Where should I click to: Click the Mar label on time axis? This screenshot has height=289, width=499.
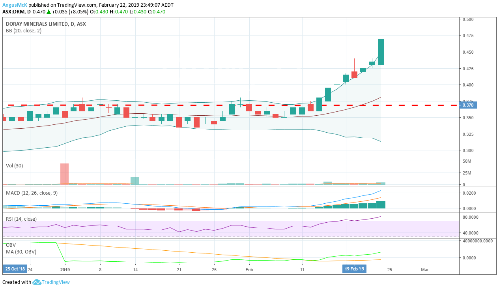click(x=425, y=270)
